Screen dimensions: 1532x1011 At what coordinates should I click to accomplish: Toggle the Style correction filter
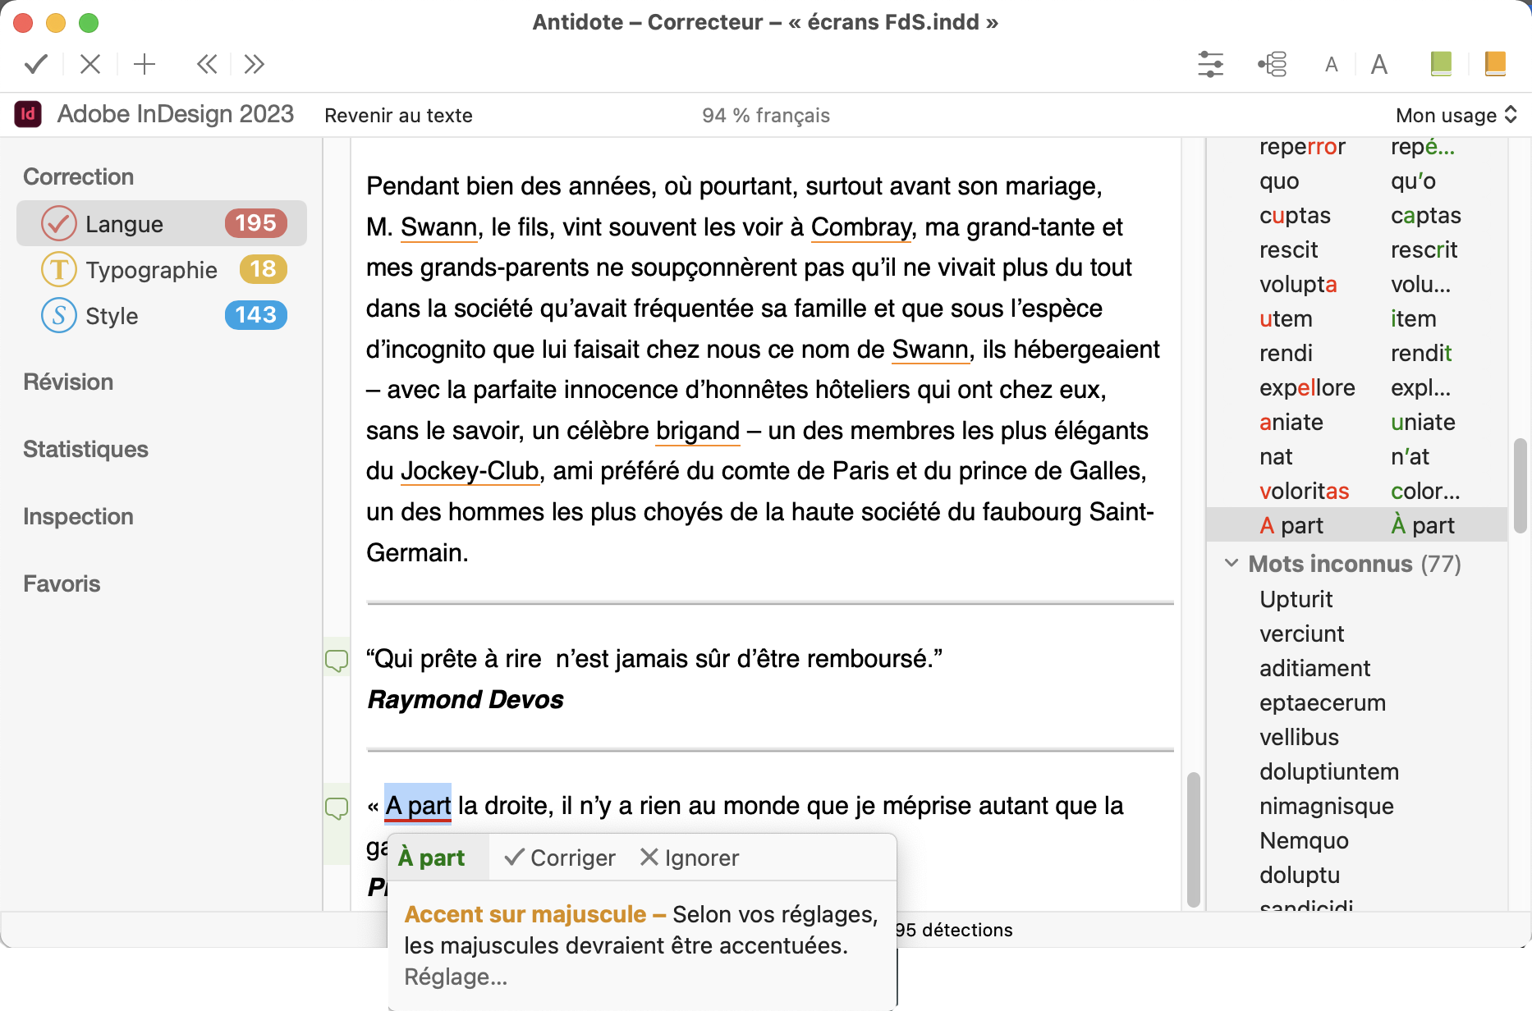[162, 315]
